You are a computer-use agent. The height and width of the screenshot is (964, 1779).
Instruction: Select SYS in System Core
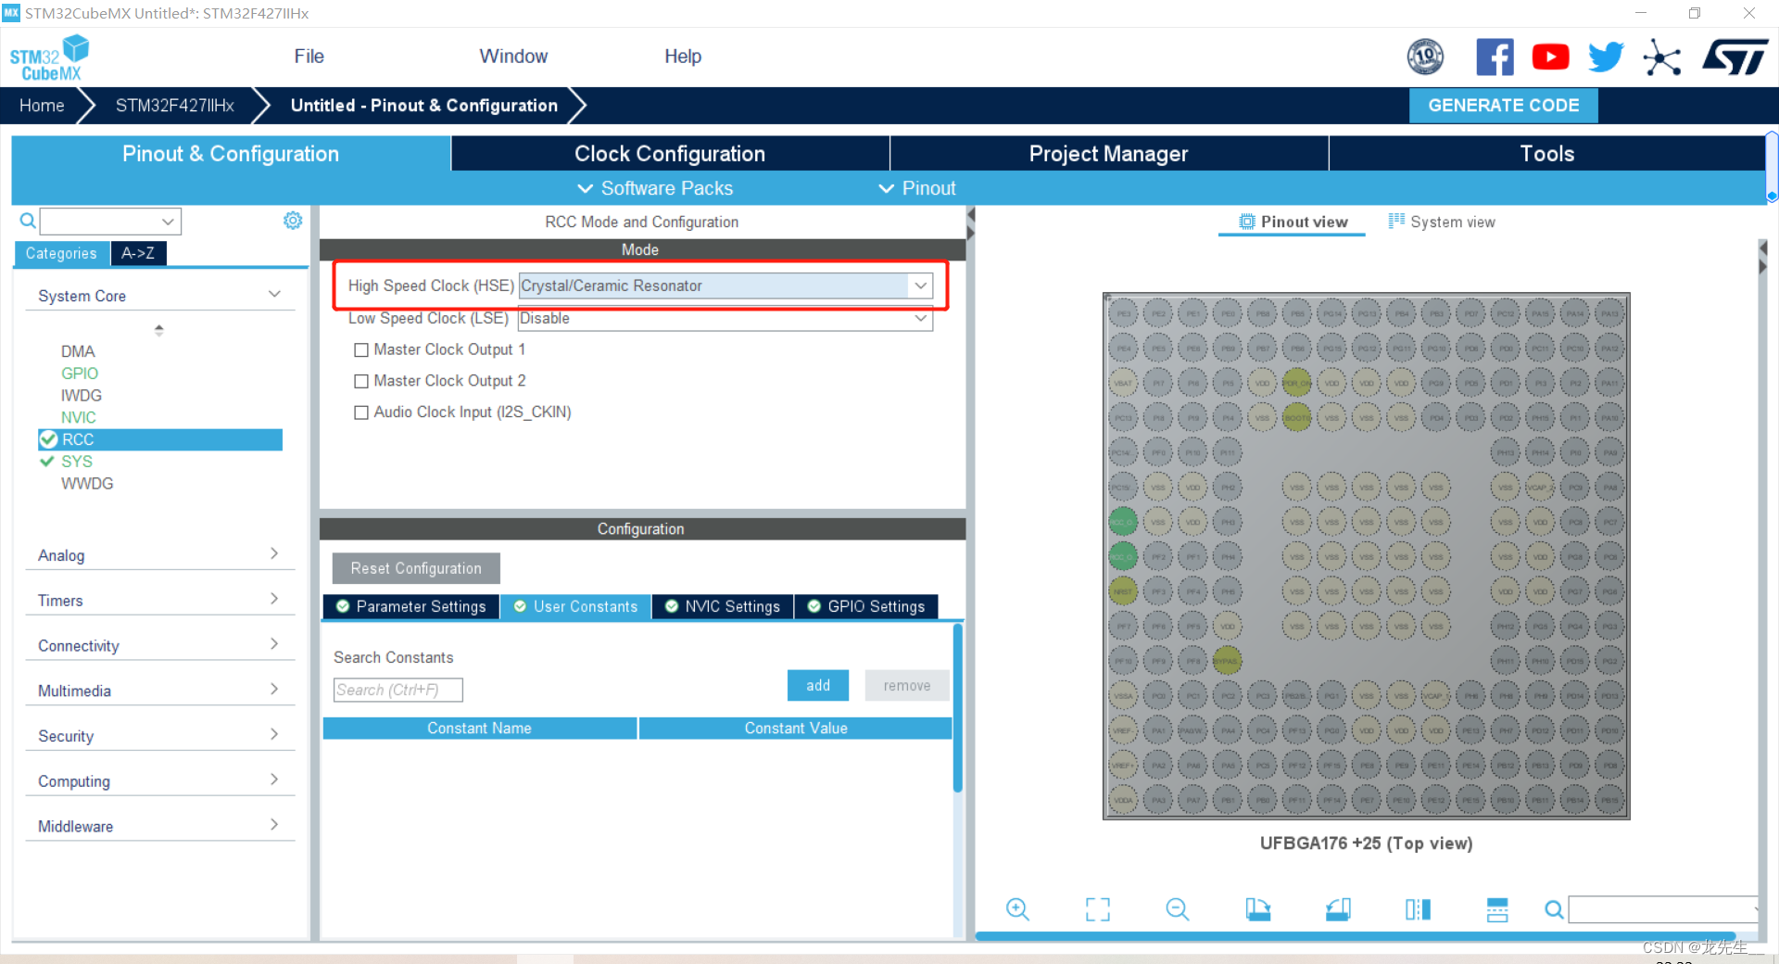pos(77,462)
